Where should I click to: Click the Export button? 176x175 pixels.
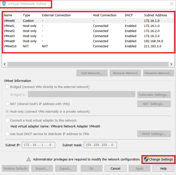[x=66, y=168]
